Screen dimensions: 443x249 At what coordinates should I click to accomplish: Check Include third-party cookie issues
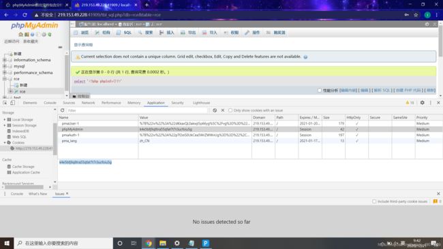(374, 201)
